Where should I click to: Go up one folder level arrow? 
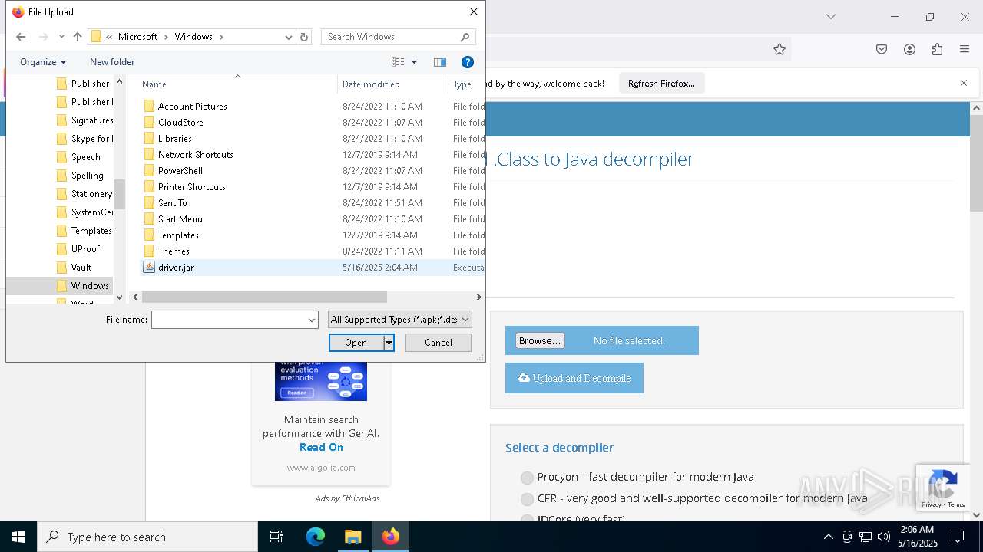[78, 37]
